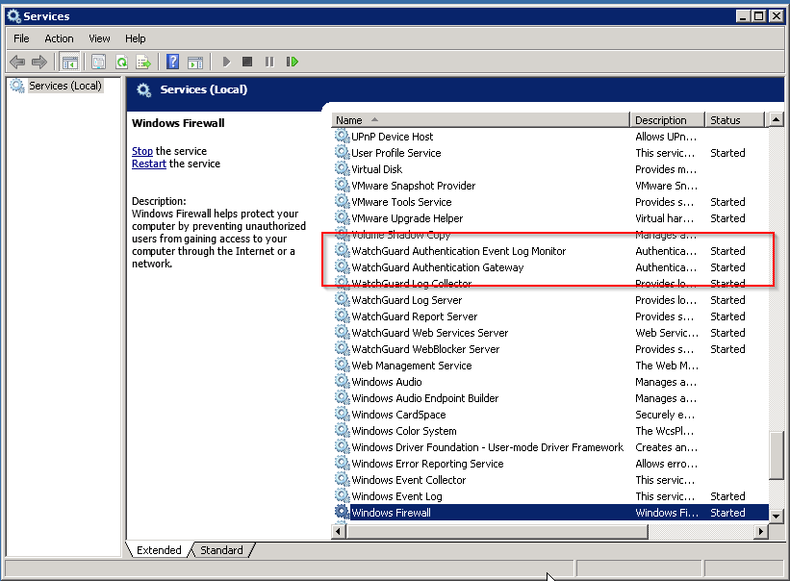Click the gear icon for VMware Tools Service
The image size is (790, 581).
click(343, 201)
